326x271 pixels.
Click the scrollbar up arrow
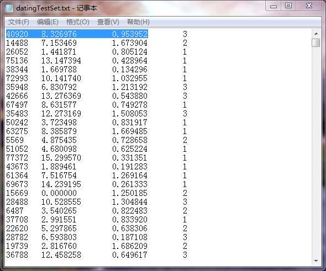316,34
